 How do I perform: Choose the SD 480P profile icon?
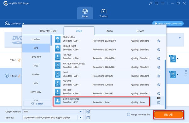point(58,92)
